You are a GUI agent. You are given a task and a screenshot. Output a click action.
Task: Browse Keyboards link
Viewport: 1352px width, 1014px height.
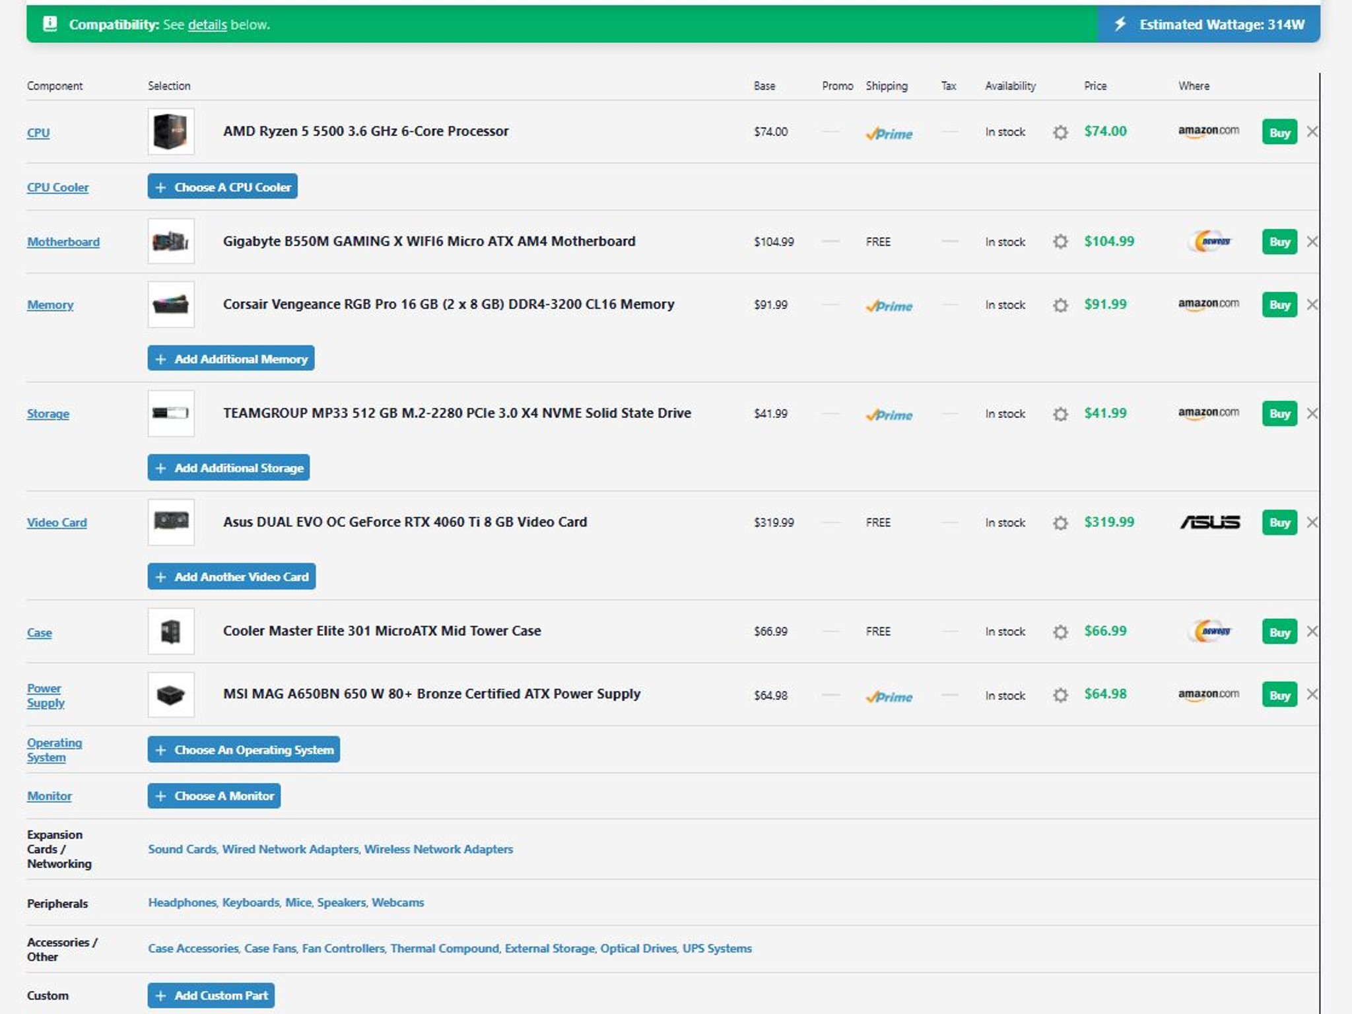251,902
